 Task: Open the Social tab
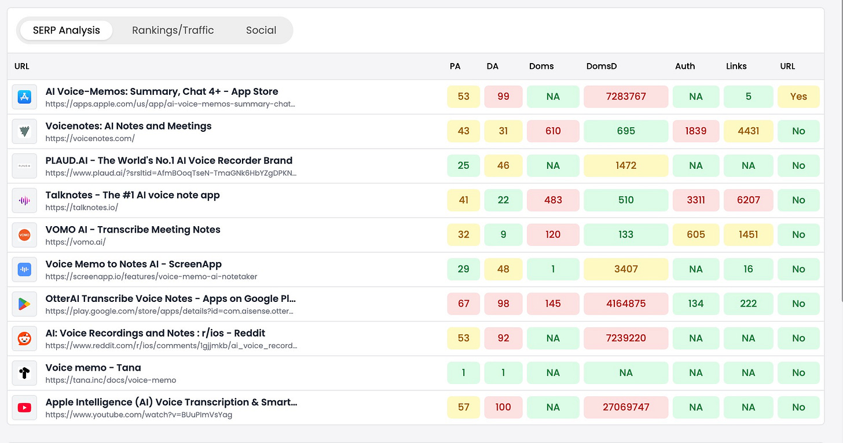(x=261, y=30)
